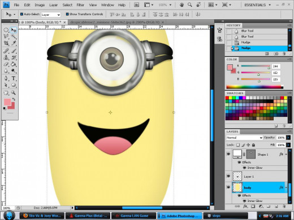Select the Brush tool
The image size is (294, 220).
point(14,51)
